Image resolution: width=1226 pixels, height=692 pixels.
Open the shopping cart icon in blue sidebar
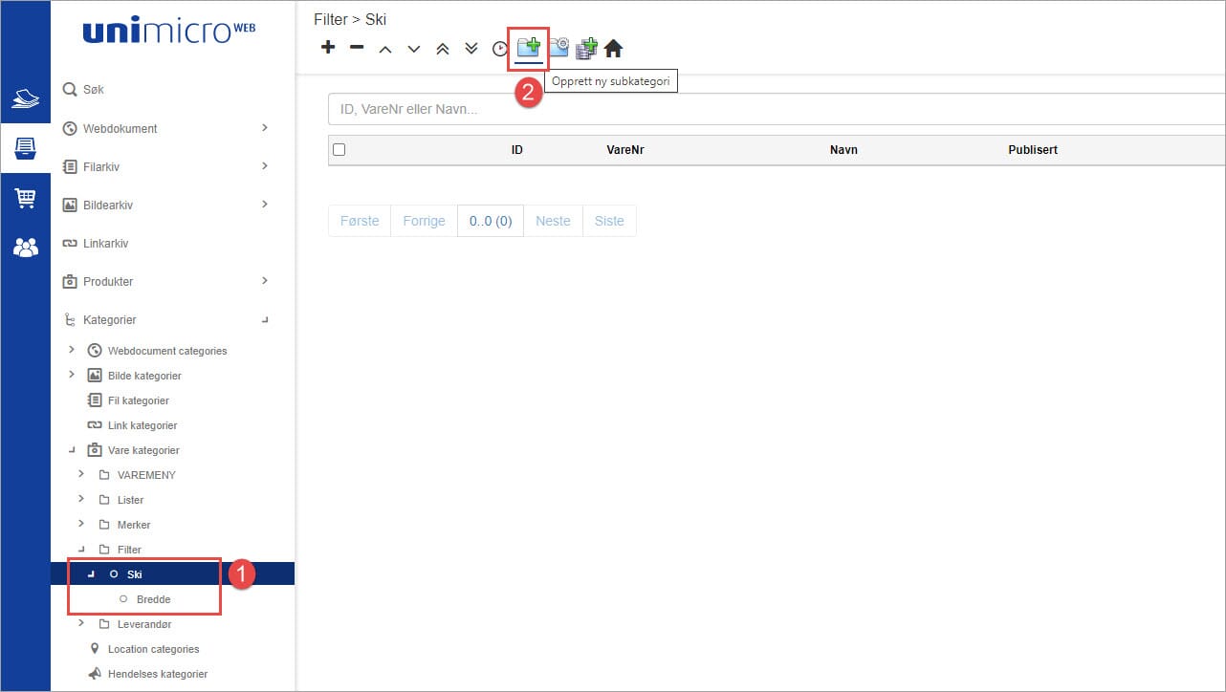pyautogui.click(x=25, y=199)
